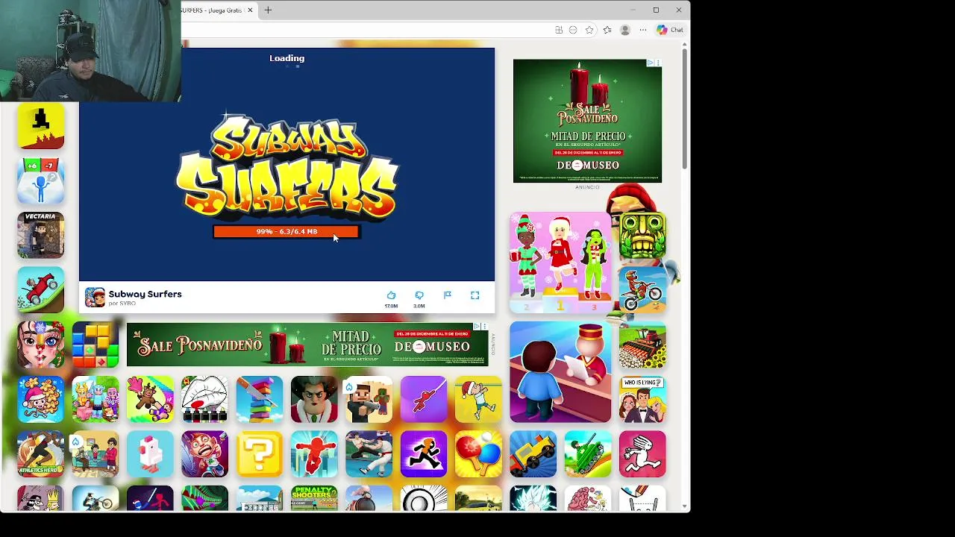Viewport: 955px width, 537px height.
Task: Open the table tennis paddles game
Action: point(478,454)
